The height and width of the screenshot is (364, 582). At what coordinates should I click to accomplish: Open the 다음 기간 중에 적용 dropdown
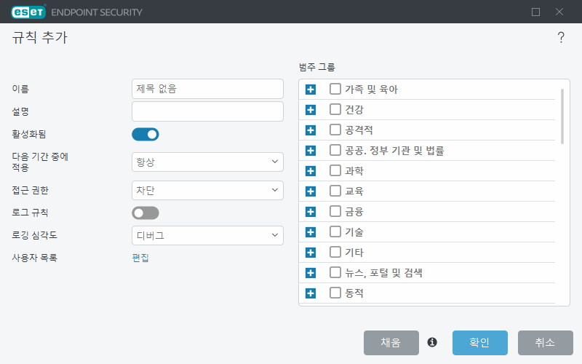[x=207, y=162]
